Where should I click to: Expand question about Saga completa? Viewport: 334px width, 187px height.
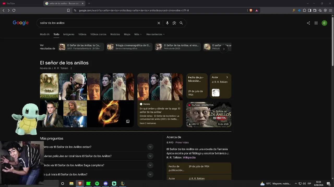click(x=150, y=165)
